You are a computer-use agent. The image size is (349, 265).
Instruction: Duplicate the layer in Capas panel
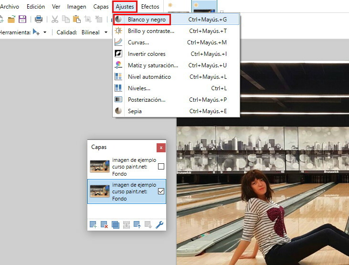[115, 224]
